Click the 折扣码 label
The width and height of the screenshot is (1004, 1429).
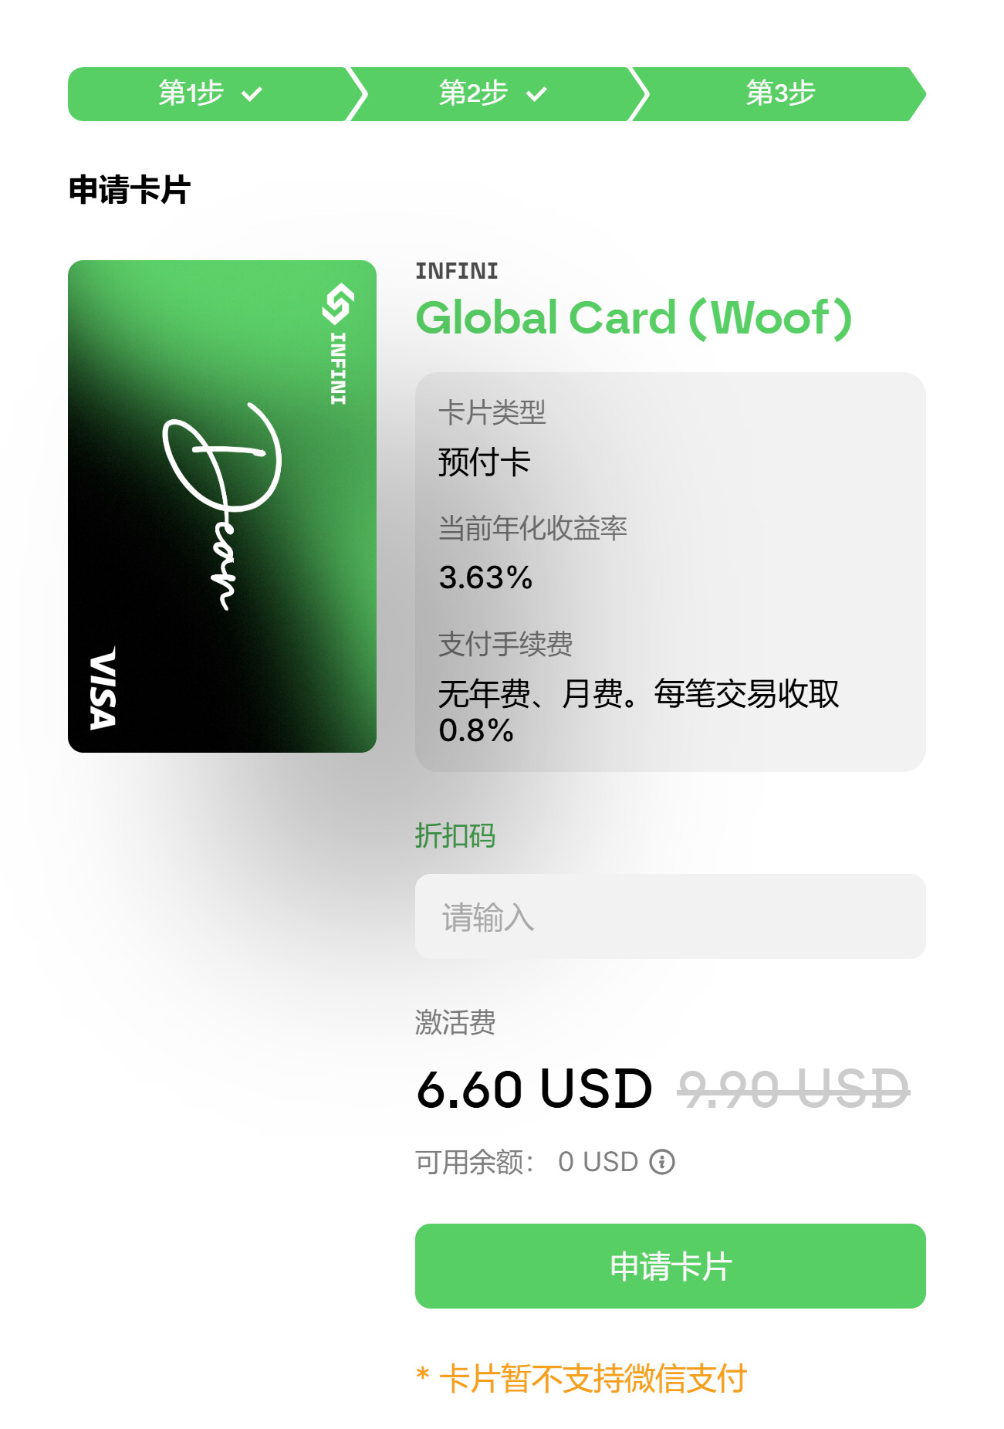pyautogui.click(x=455, y=835)
